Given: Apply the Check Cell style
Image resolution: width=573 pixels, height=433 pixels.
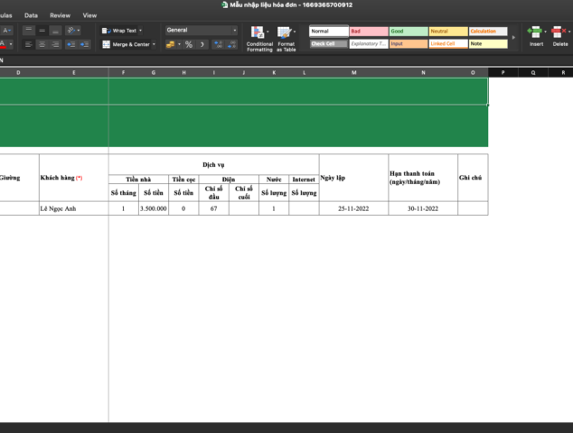Looking at the screenshot, I should (x=328, y=43).
